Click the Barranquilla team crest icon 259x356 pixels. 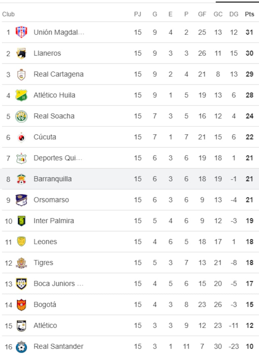click(21, 179)
